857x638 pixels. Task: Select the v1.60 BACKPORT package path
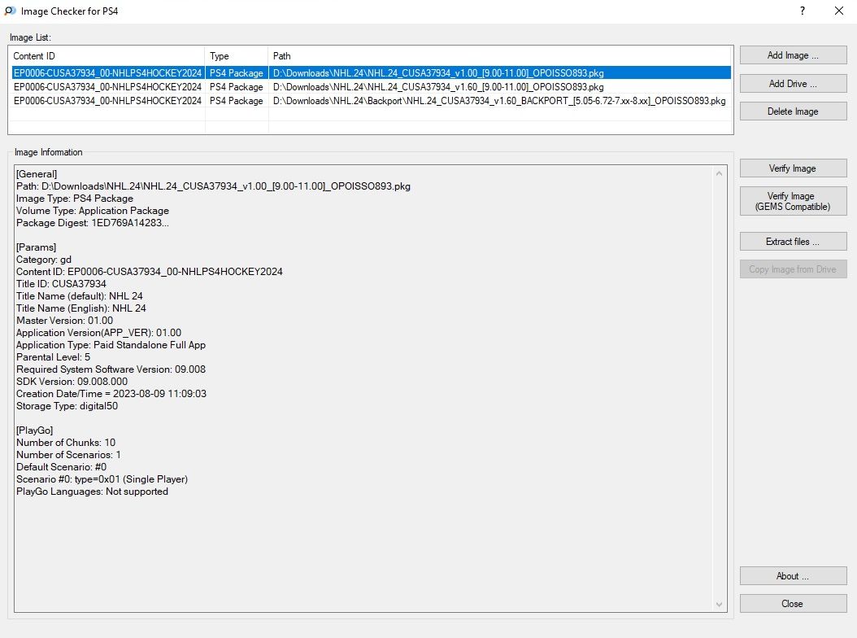[499, 101]
